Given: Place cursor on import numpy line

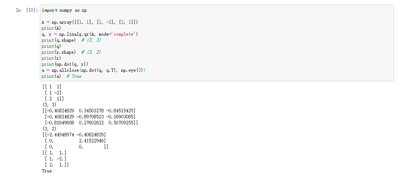Looking at the screenshot, I should point(64,10).
